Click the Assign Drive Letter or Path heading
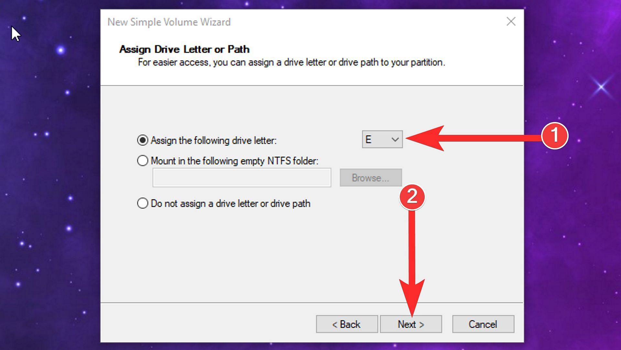Screen dimensions: 621x350 (184, 49)
